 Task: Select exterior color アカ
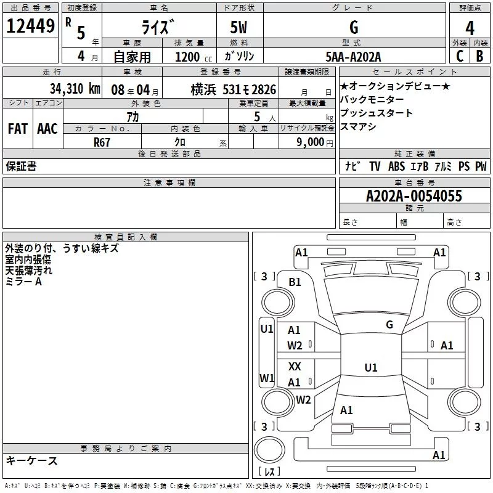click(x=132, y=117)
